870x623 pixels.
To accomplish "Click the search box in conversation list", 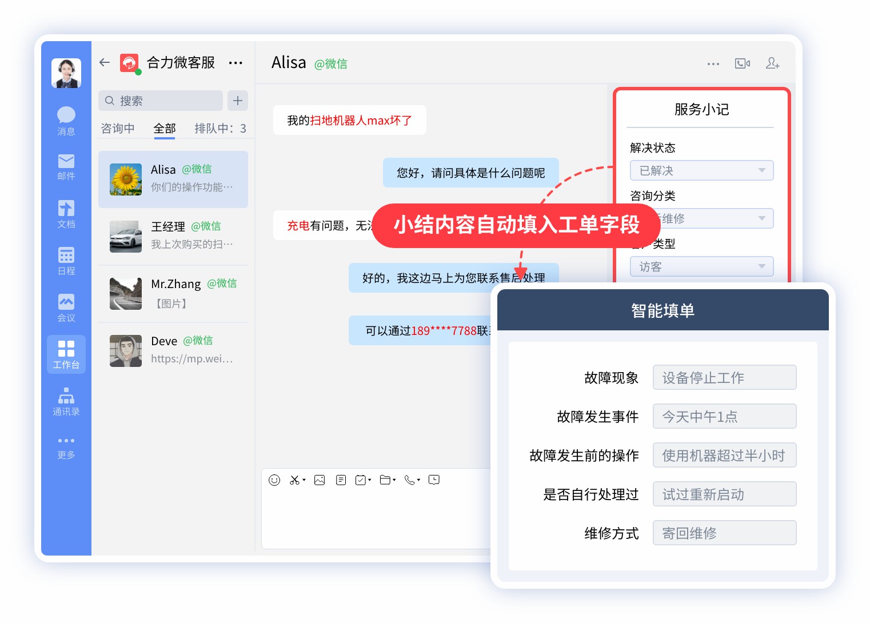I will click(x=160, y=101).
